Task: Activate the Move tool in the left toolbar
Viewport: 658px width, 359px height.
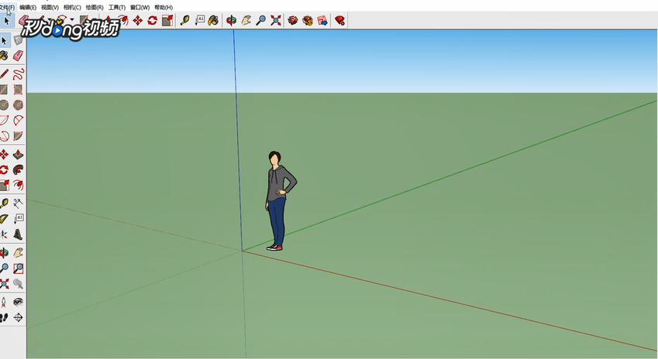Action: tap(4, 155)
